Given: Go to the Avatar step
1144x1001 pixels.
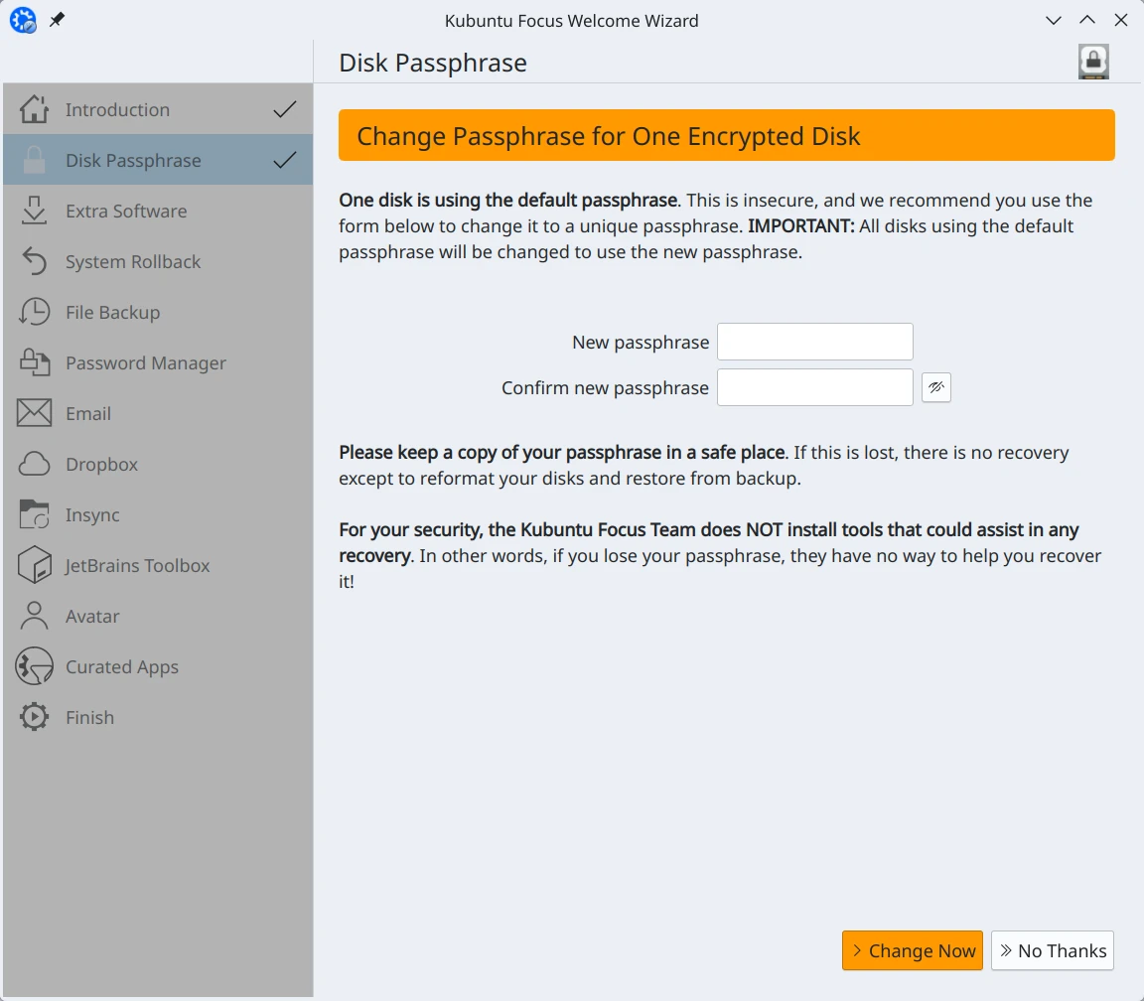Looking at the screenshot, I should point(158,616).
